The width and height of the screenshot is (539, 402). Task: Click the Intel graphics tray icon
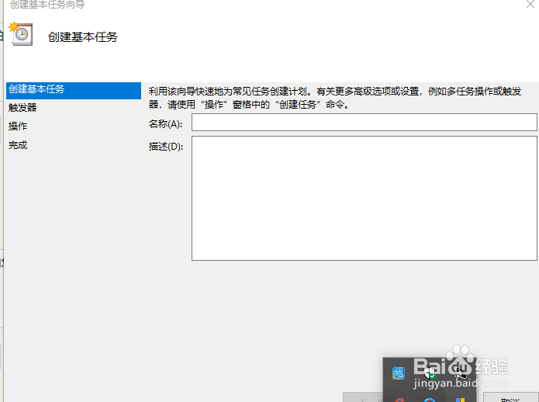click(x=399, y=373)
